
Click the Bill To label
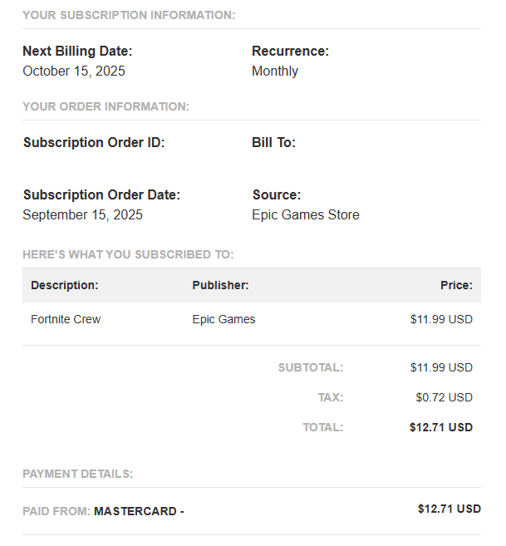tap(273, 142)
